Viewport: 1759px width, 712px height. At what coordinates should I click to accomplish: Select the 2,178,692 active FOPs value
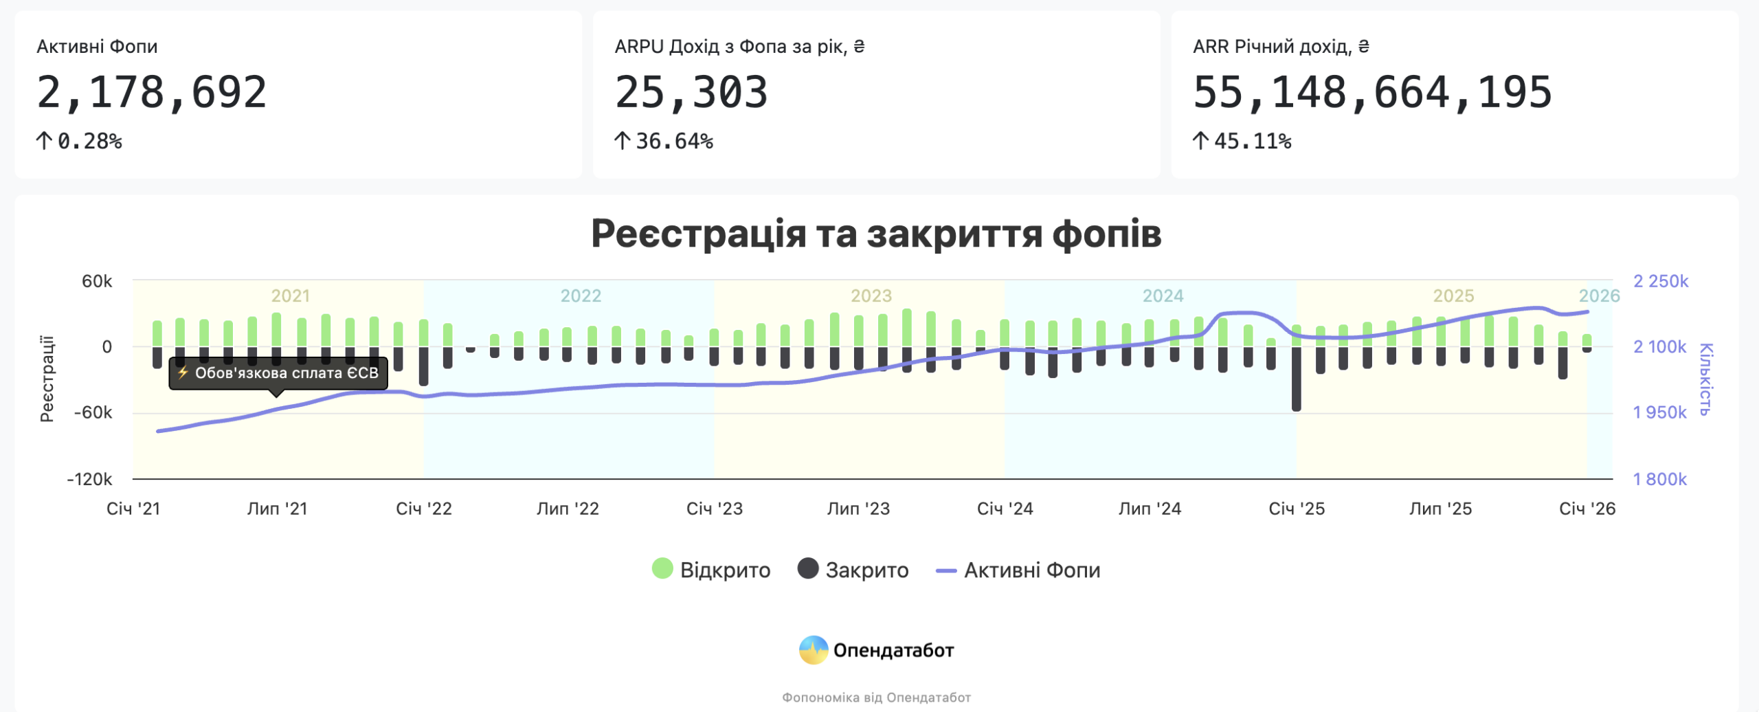point(152,93)
